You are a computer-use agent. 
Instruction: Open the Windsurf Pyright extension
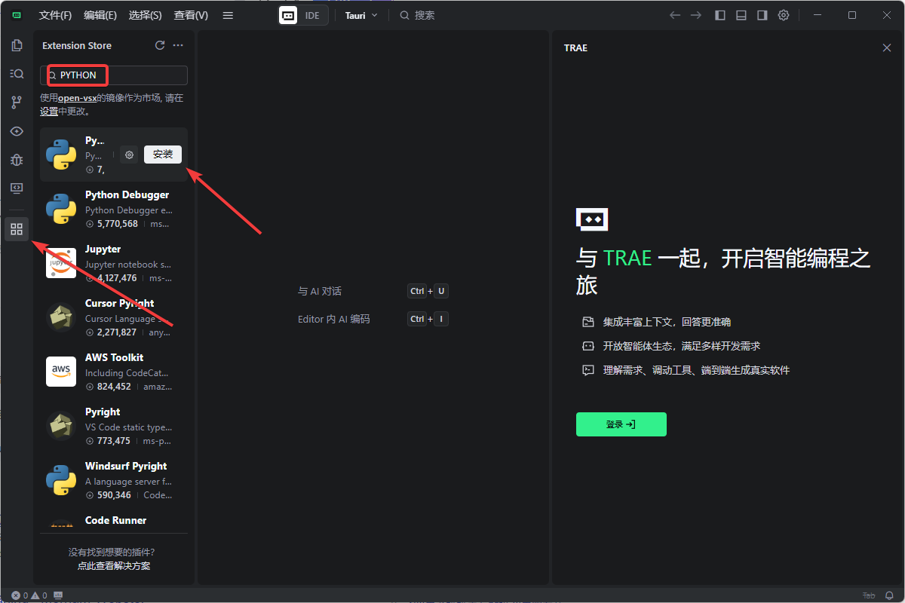click(114, 480)
